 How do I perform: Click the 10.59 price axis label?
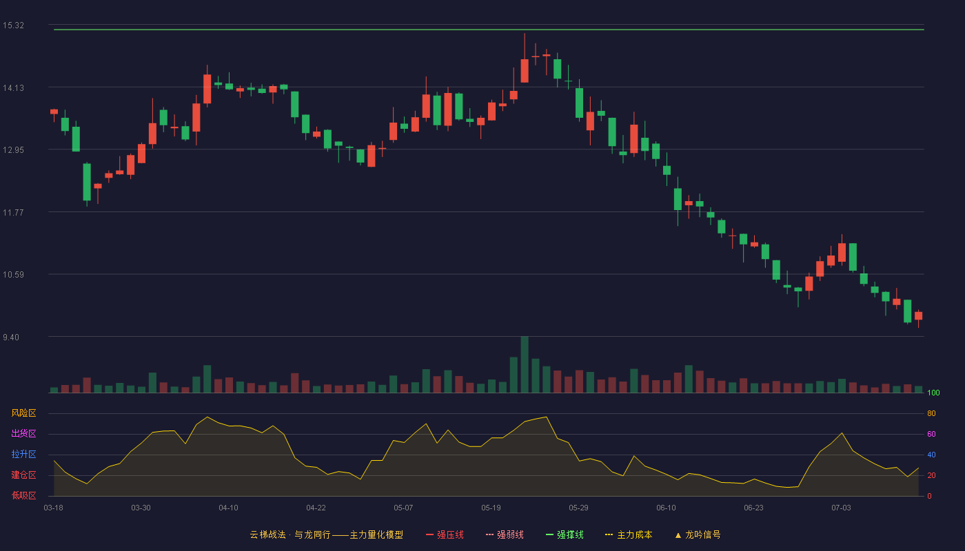(13, 275)
